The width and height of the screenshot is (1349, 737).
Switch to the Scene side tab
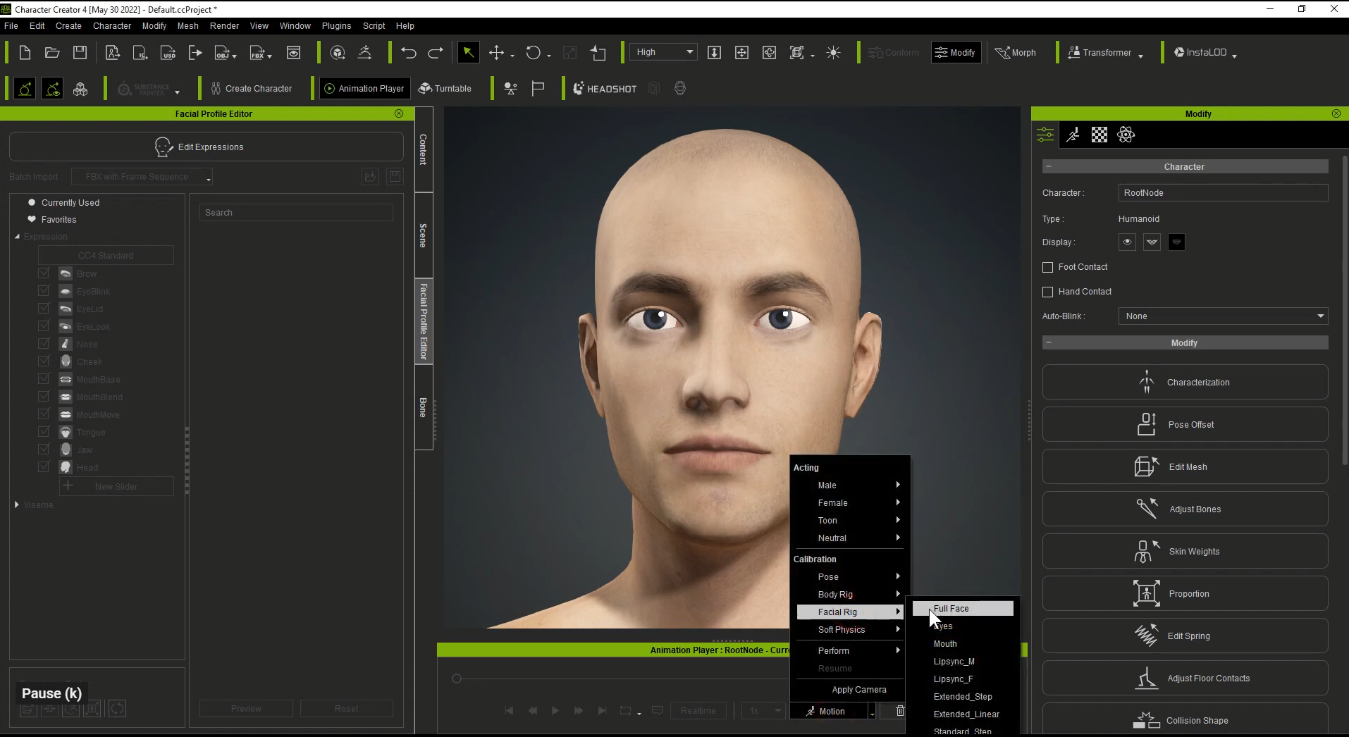[424, 235]
